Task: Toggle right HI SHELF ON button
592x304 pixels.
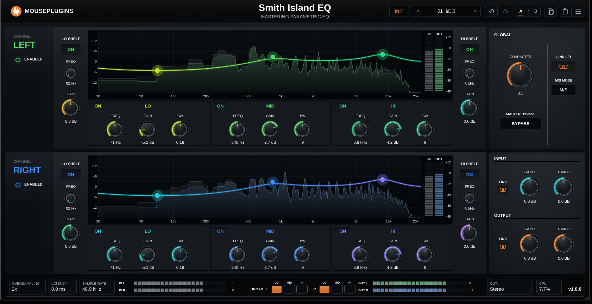Action: click(470, 175)
